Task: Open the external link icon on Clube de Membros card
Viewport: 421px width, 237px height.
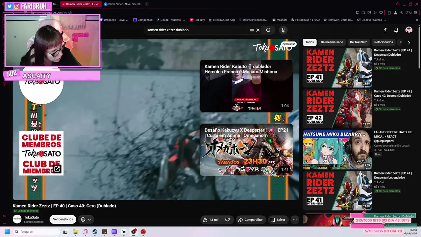Action: 57,169
